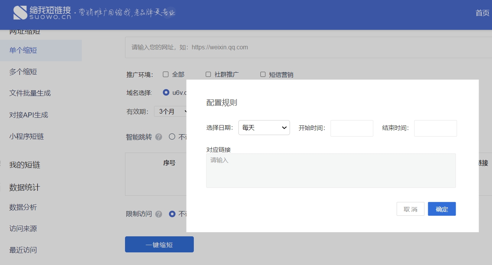The height and width of the screenshot is (265, 492).
Task: Open 多个缩短 in the sidebar
Action: pos(23,72)
